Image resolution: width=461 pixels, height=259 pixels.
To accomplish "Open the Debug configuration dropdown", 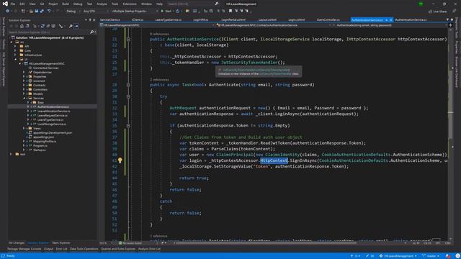I will (73, 12).
